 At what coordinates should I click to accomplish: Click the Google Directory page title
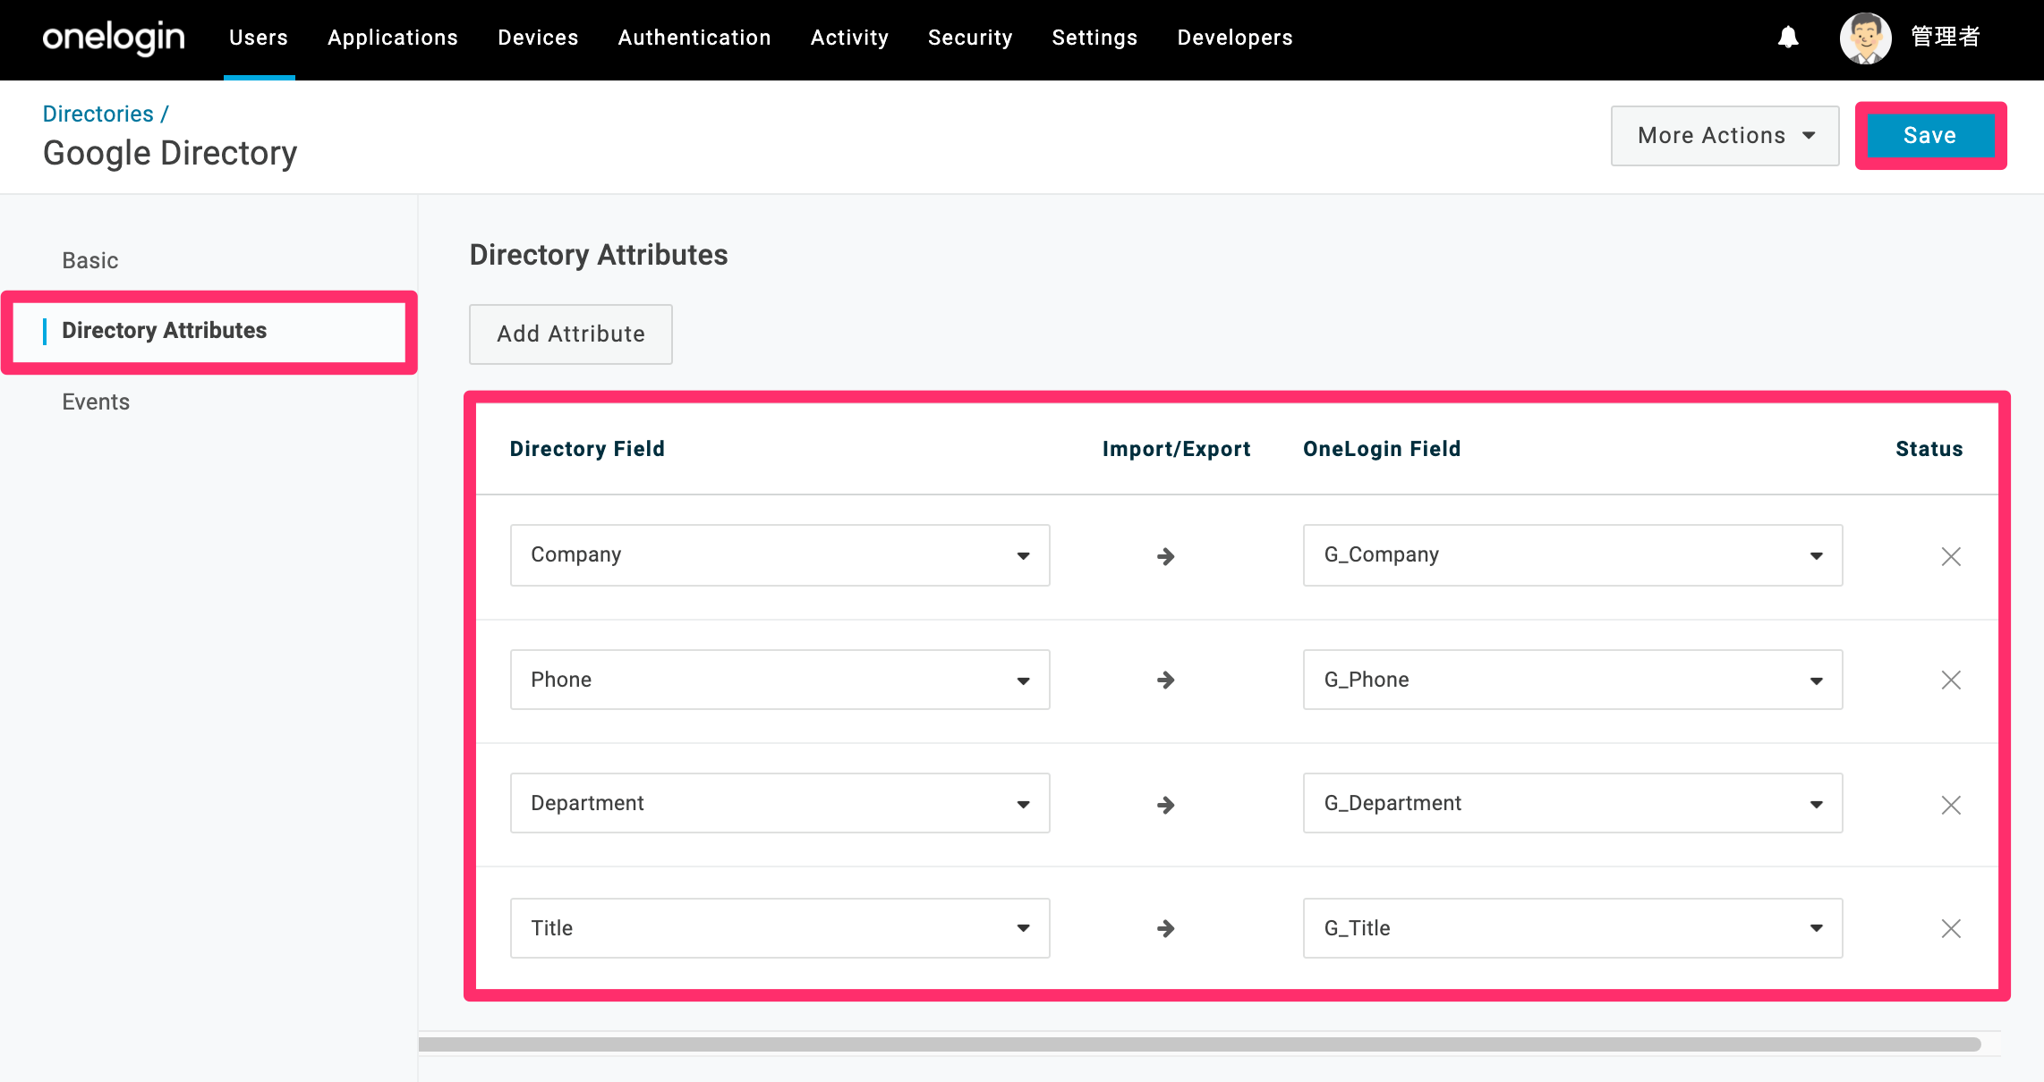click(x=170, y=153)
